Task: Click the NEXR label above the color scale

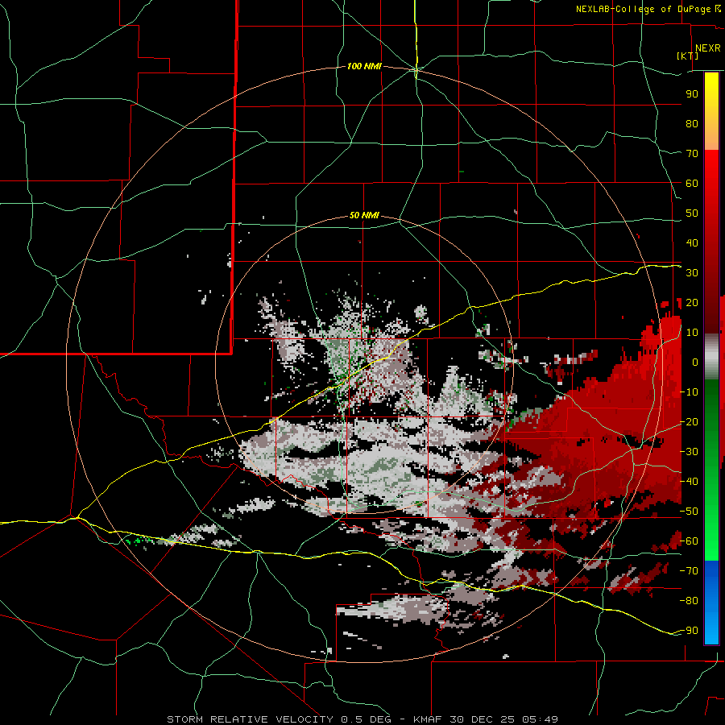Action: coord(708,48)
